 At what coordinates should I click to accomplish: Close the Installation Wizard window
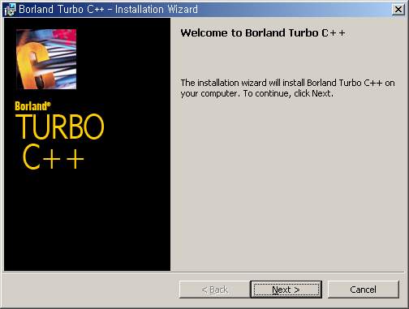pyautogui.click(x=398, y=10)
